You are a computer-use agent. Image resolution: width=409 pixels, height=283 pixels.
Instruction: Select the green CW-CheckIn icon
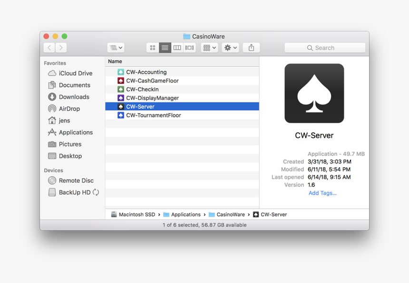point(120,89)
